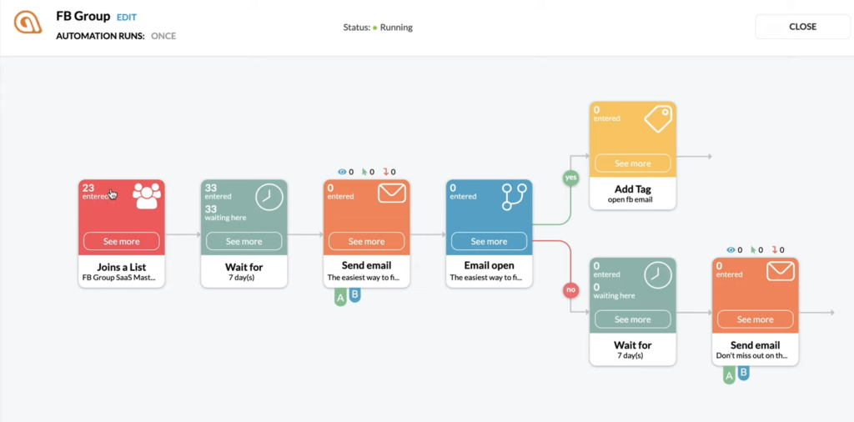Click the green yes branch label
The width and height of the screenshot is (854, 422).
571,178
